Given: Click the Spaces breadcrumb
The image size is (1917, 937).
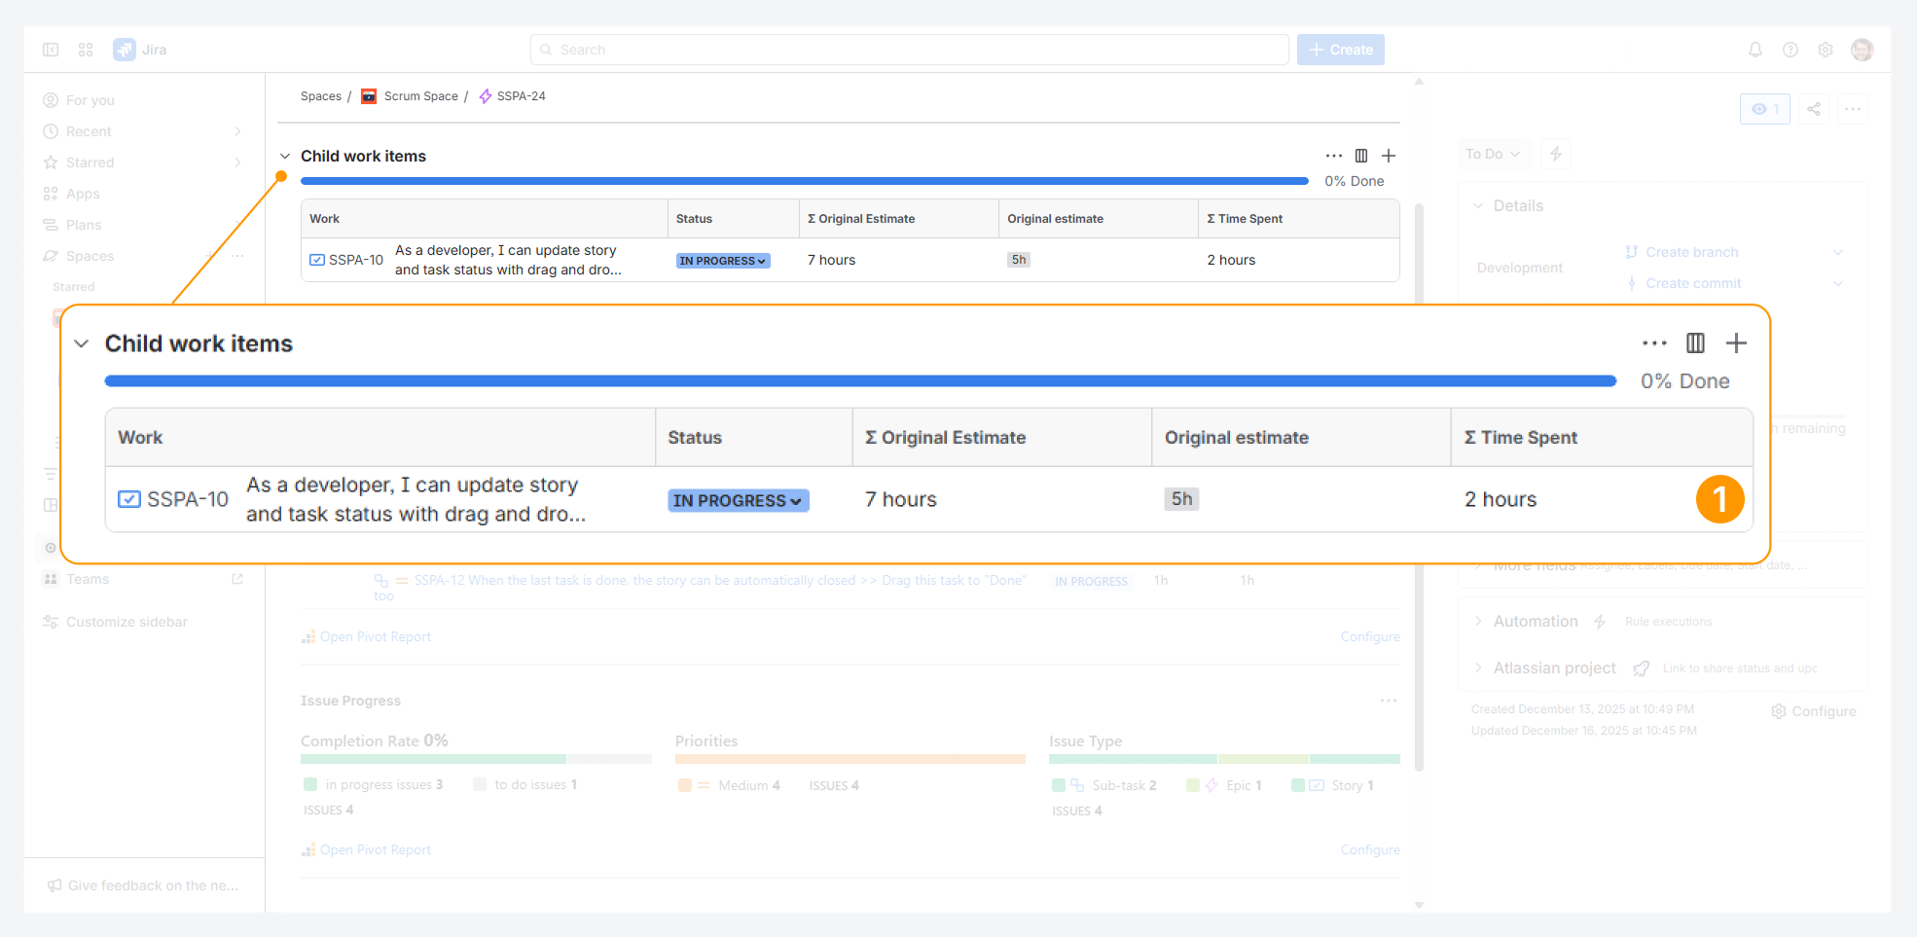Looking at the screenshot, I should tap(320, 96).
